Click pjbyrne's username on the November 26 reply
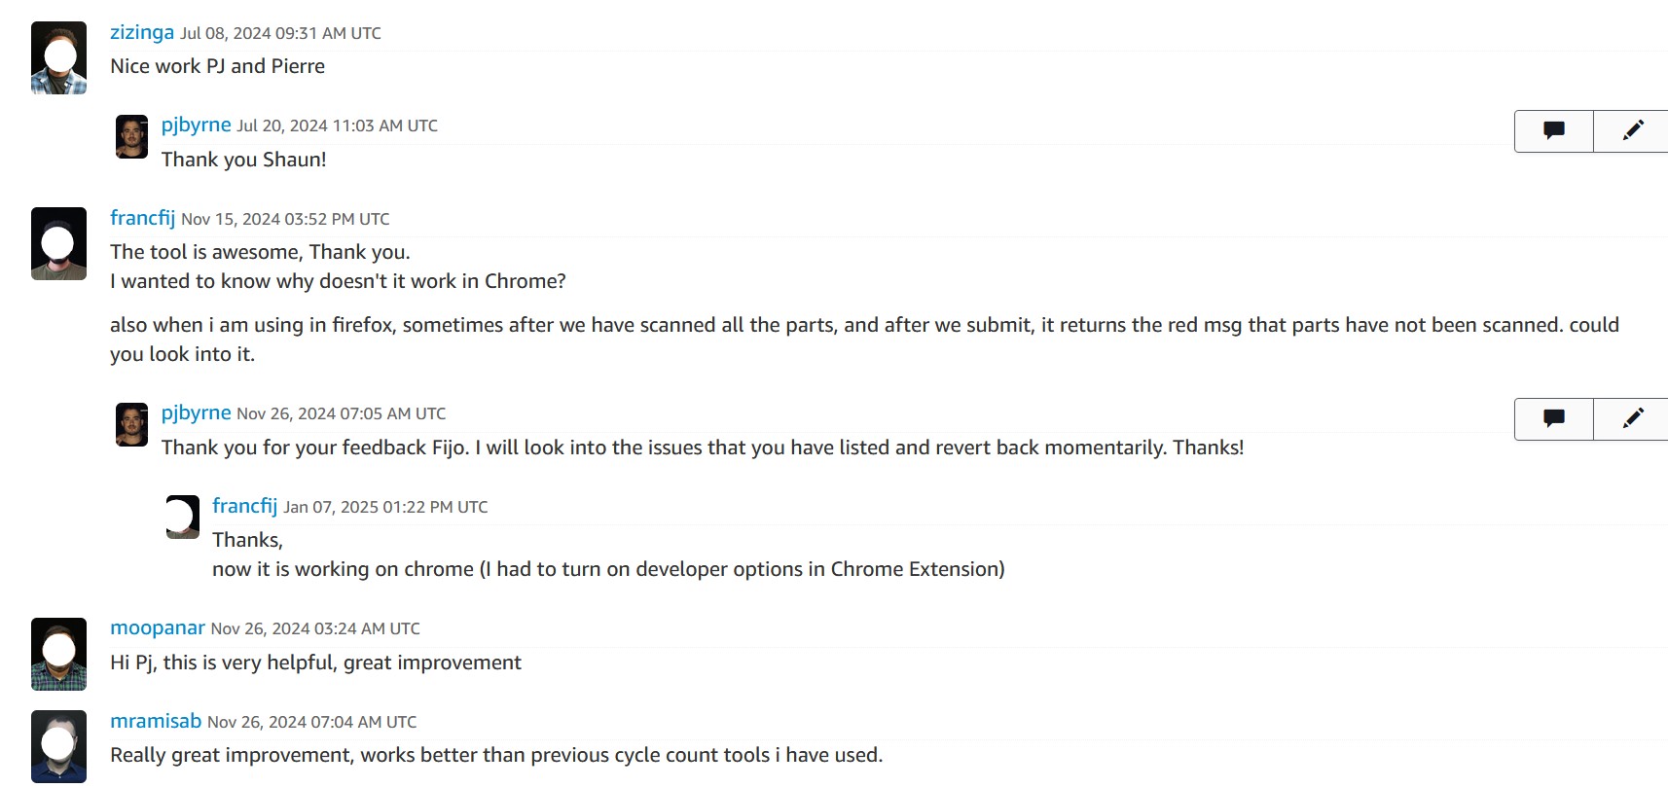This screenshot has width=1668, height=788. 196,412
